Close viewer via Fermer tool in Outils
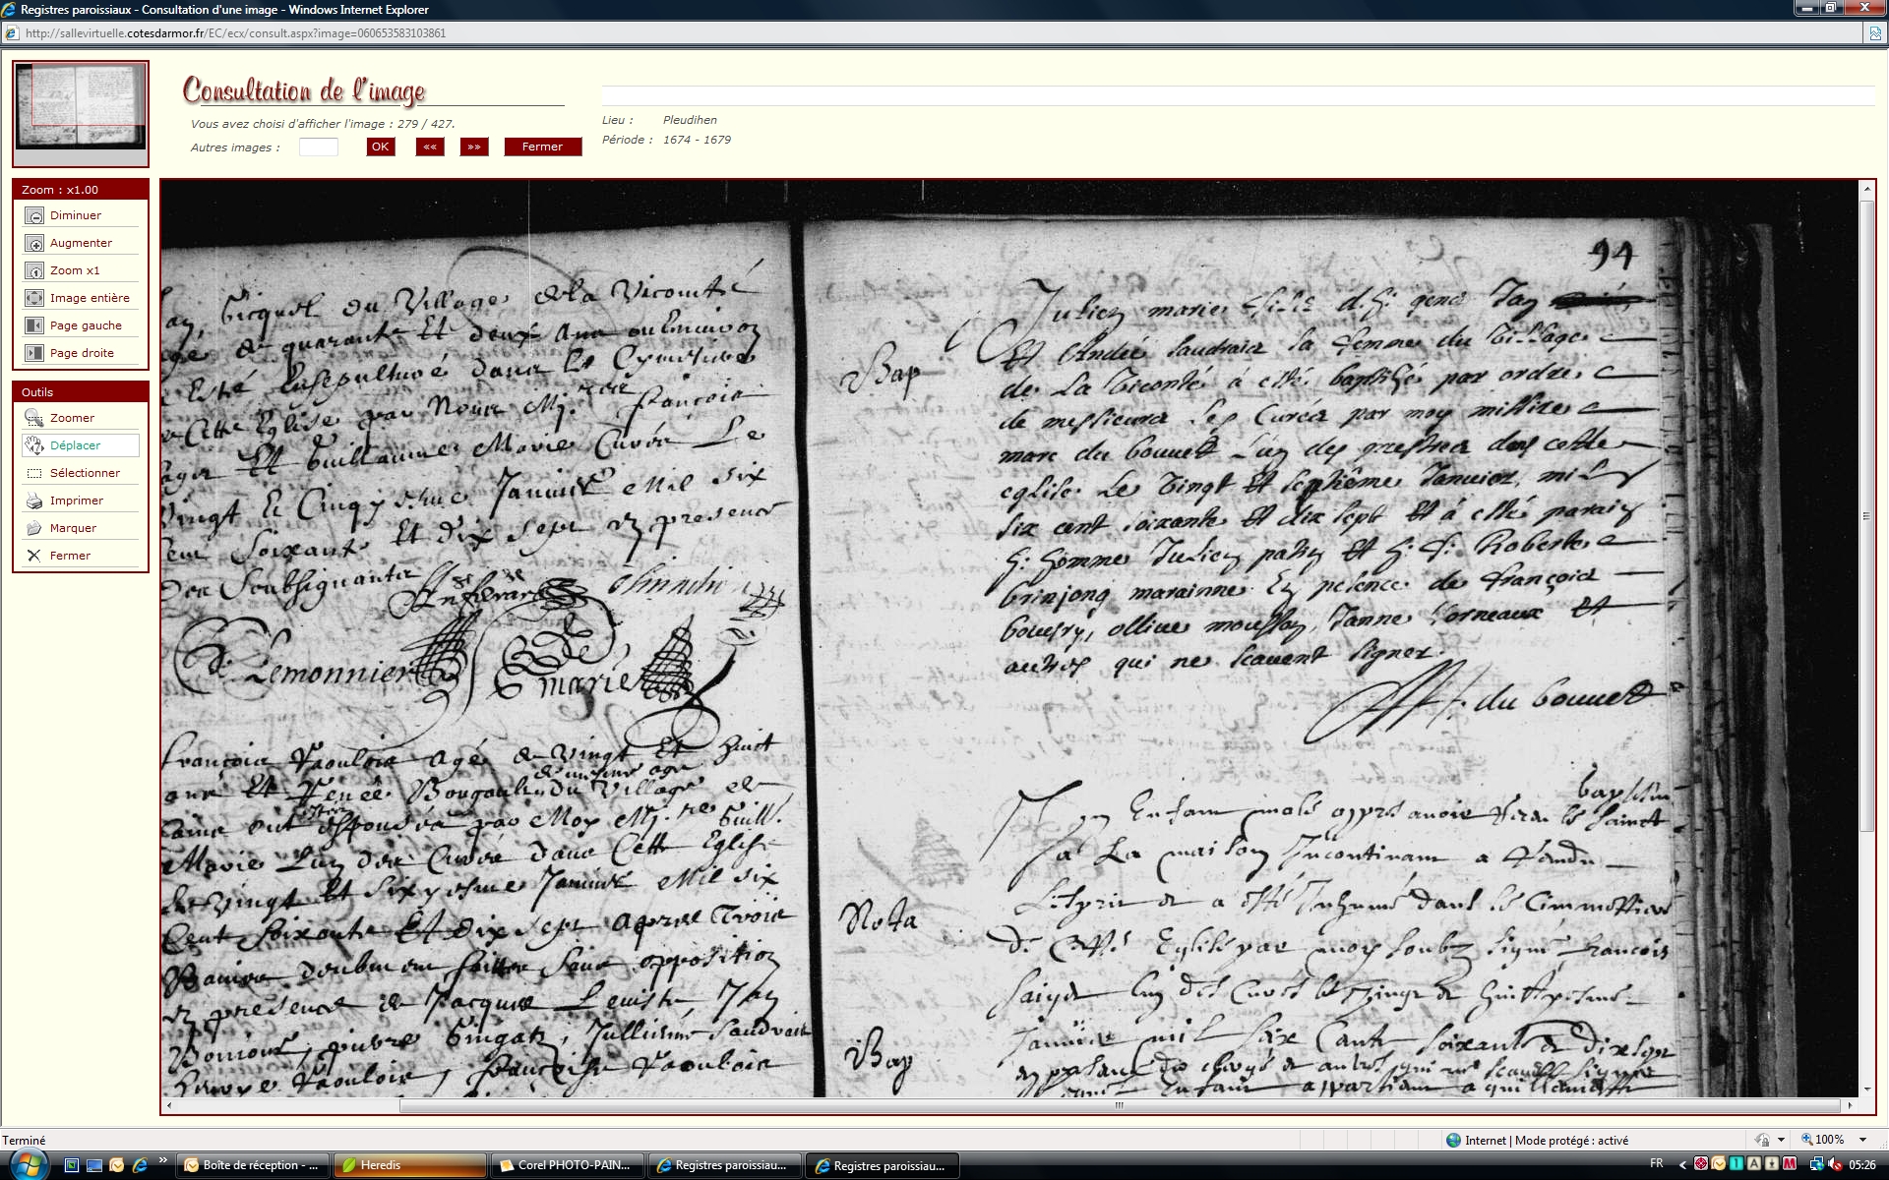 click(x=34, y=556)
